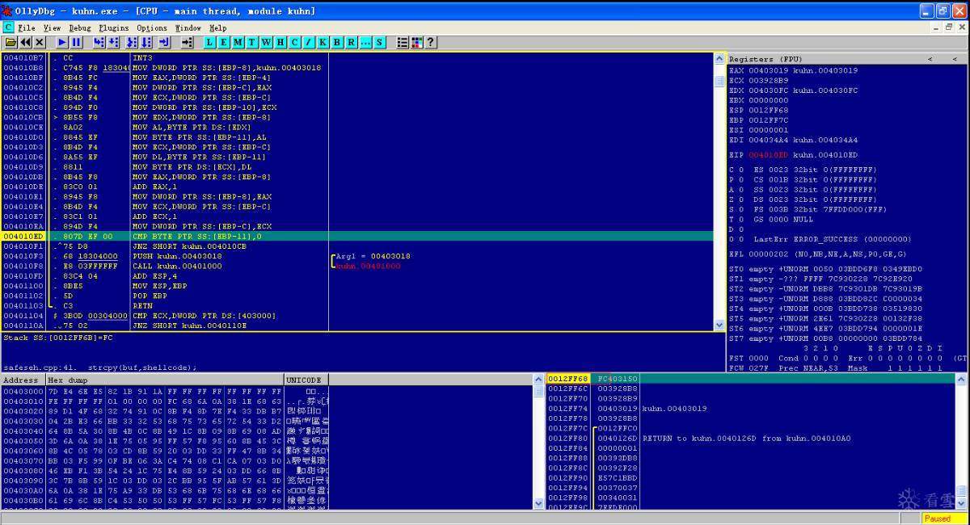Viewport: 970px width, 525px height.
Task: Click the CPU window C icon in menu bar
Action: 8,27
